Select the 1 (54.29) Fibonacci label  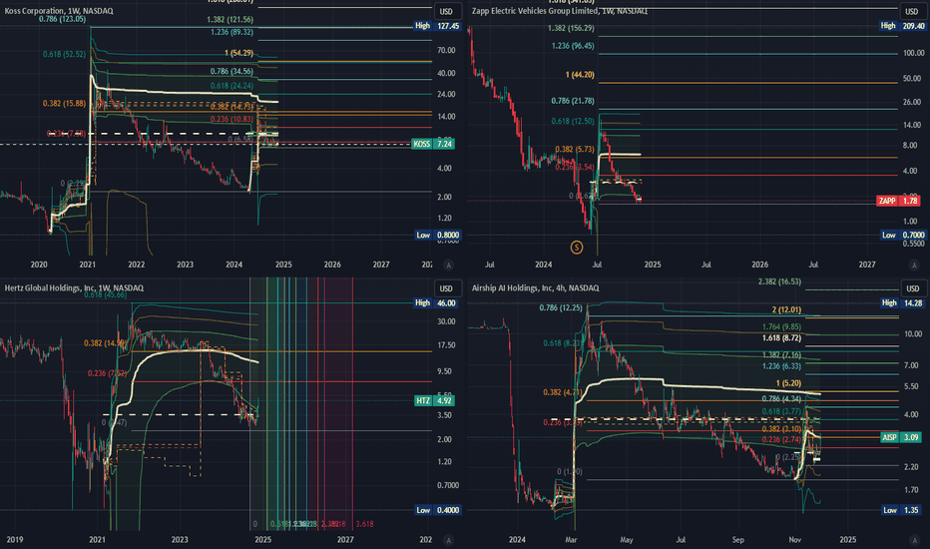(239, 53)
